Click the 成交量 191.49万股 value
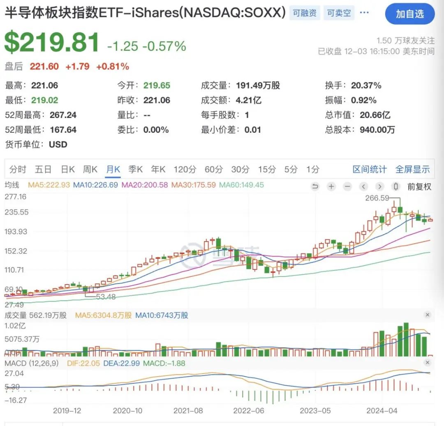The width and height of the screenshot is (444, 426). (258, 85)
